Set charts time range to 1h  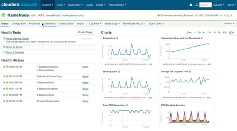tap(195, 32)
